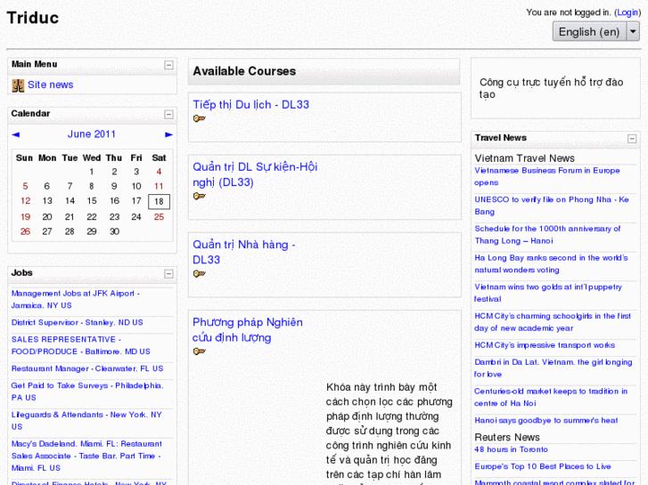The height and width of the screenshot is (485, 648).
Task: Collapse the Jobs block
Action: pyautogui.click(x=168, y=273)
